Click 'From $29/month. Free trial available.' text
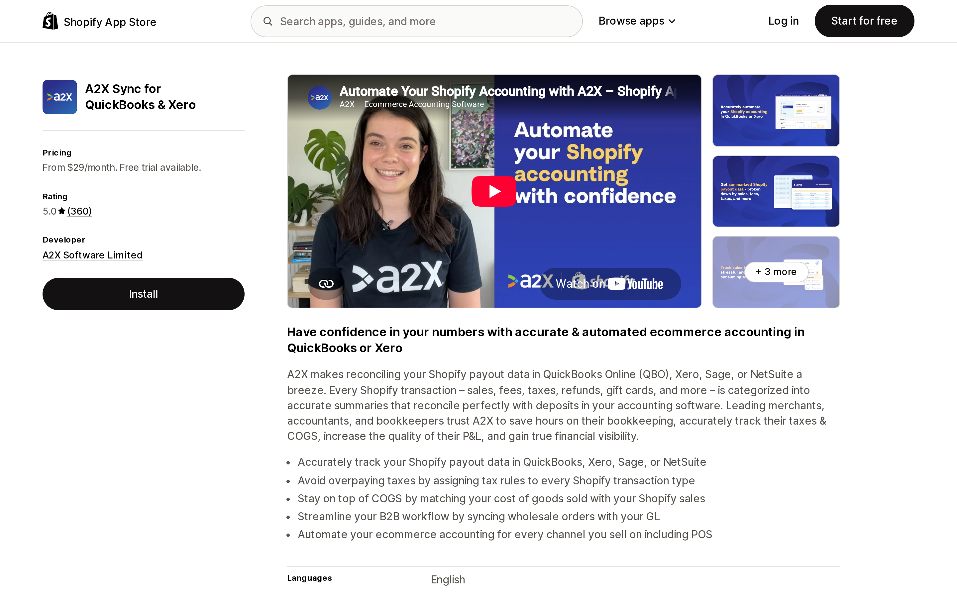 [122, 167]
